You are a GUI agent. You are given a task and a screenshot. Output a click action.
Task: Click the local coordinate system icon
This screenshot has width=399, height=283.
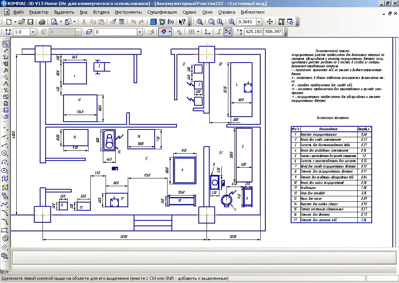coord(207,32)
